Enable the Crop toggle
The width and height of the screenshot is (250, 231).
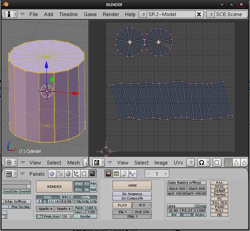coord(202,206)
